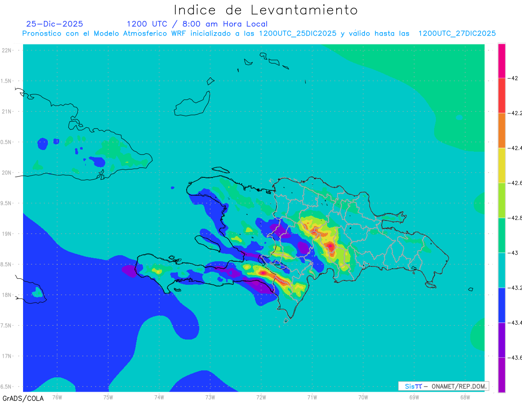This screenshot has height=403, width=522.
Task: Click the "70W" longitude axis label
Action: [363, 397]
